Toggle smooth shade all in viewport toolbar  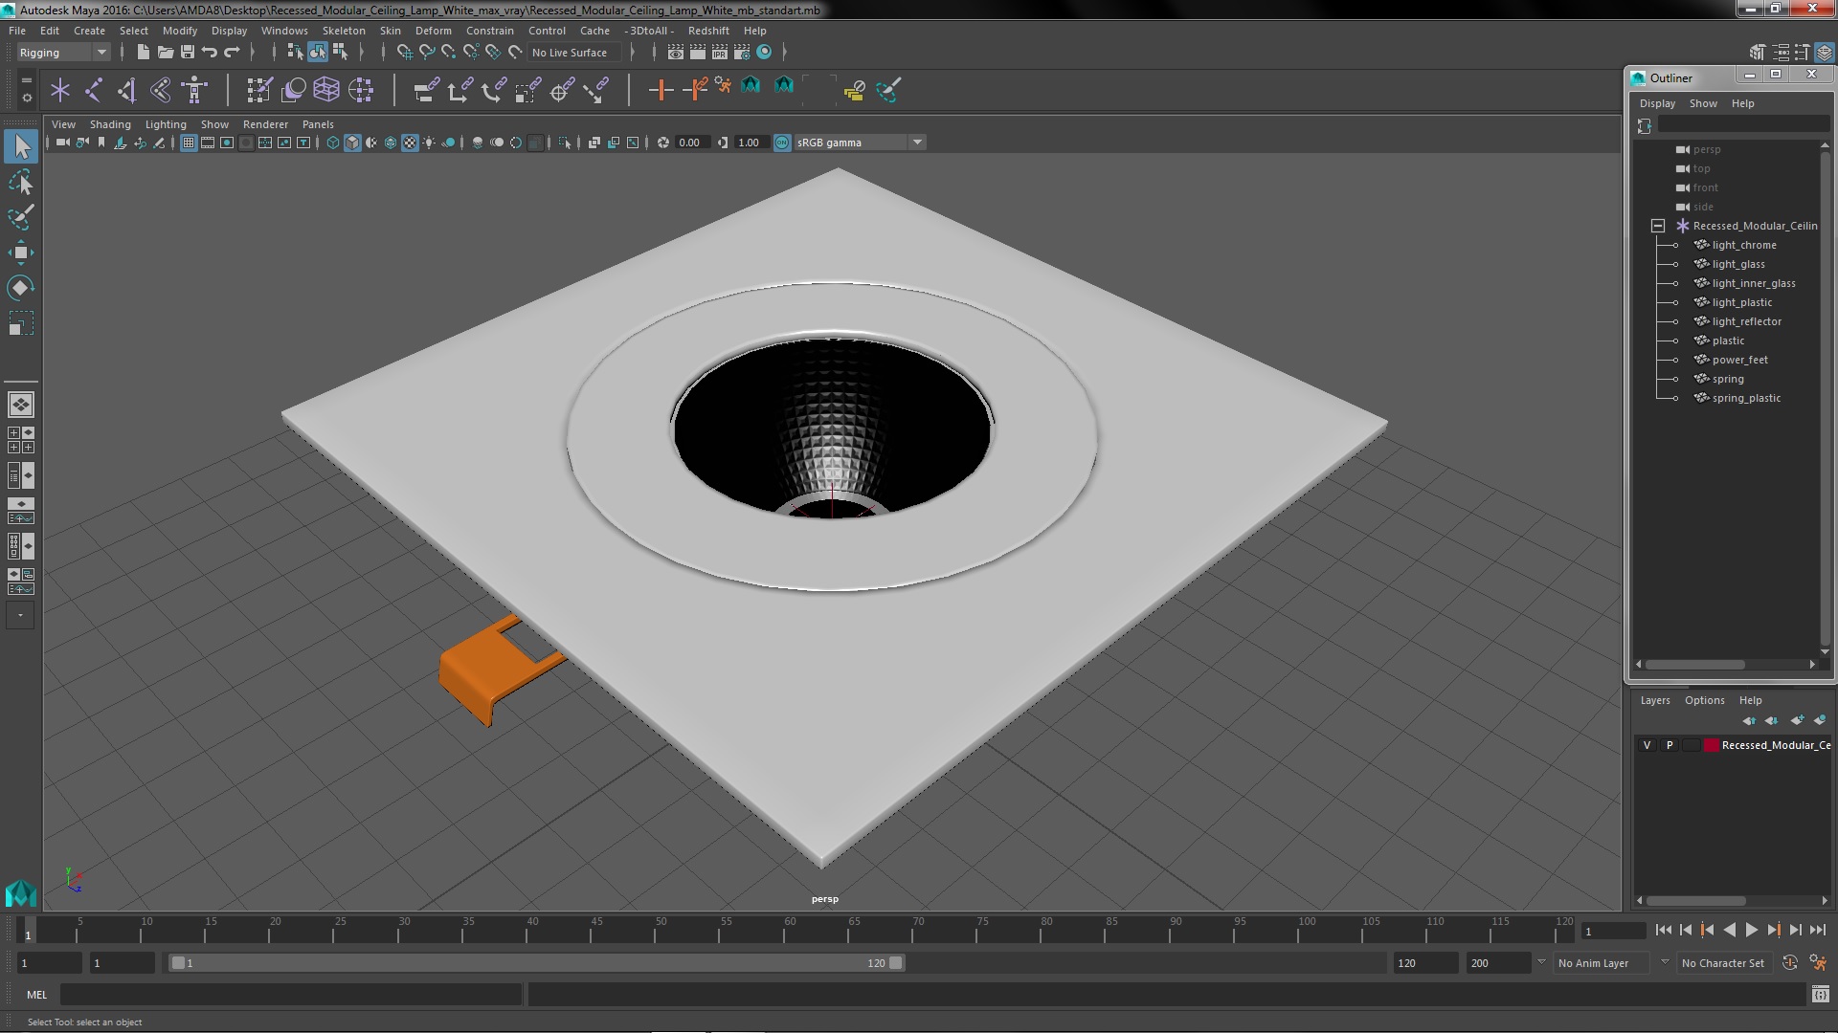tap(352, 143)
